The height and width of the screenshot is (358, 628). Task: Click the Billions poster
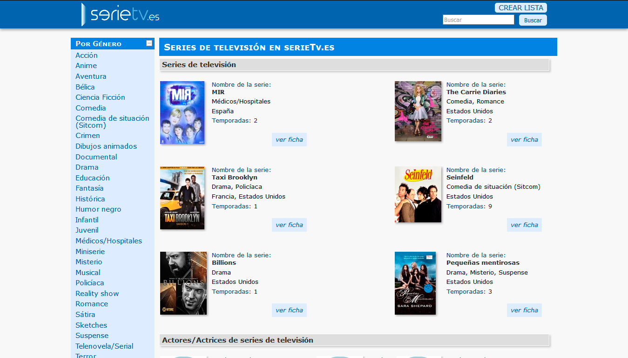click(x=183, y=283)
